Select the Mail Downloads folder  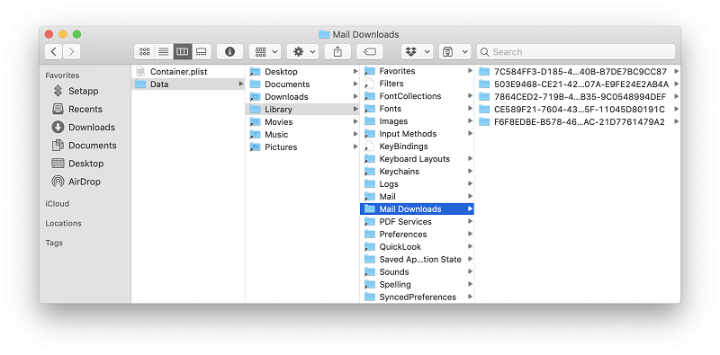[x=417, y=209]
